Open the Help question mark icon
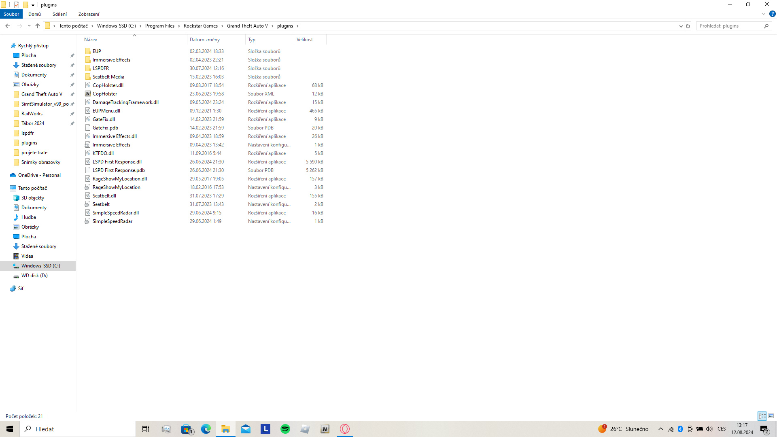The image size is (777, 437). 772,14
